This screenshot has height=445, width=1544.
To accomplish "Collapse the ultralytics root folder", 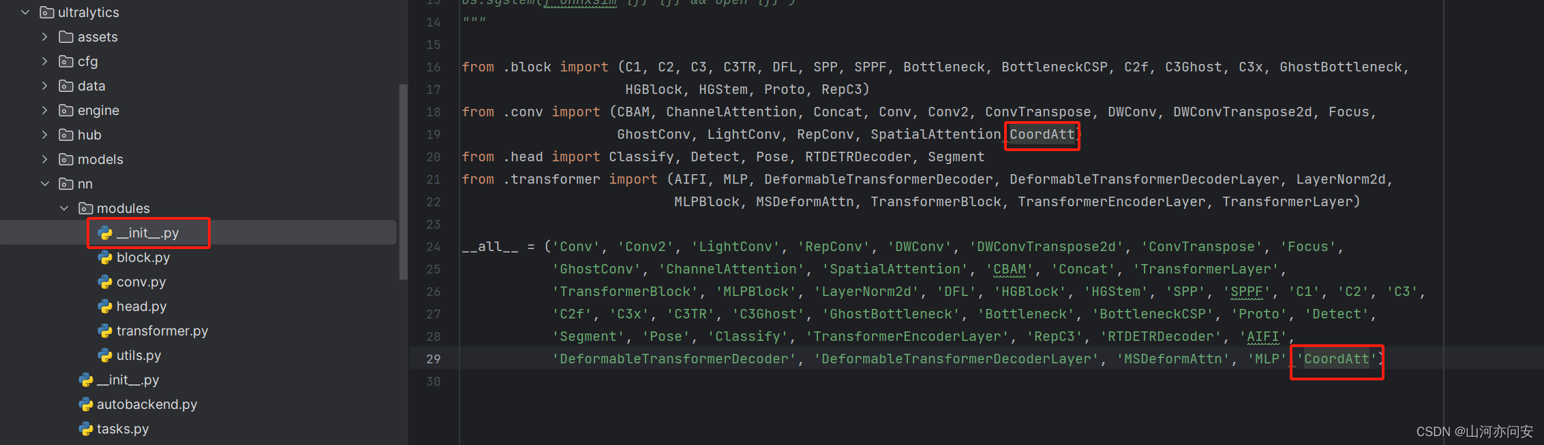I will point(25,12).
